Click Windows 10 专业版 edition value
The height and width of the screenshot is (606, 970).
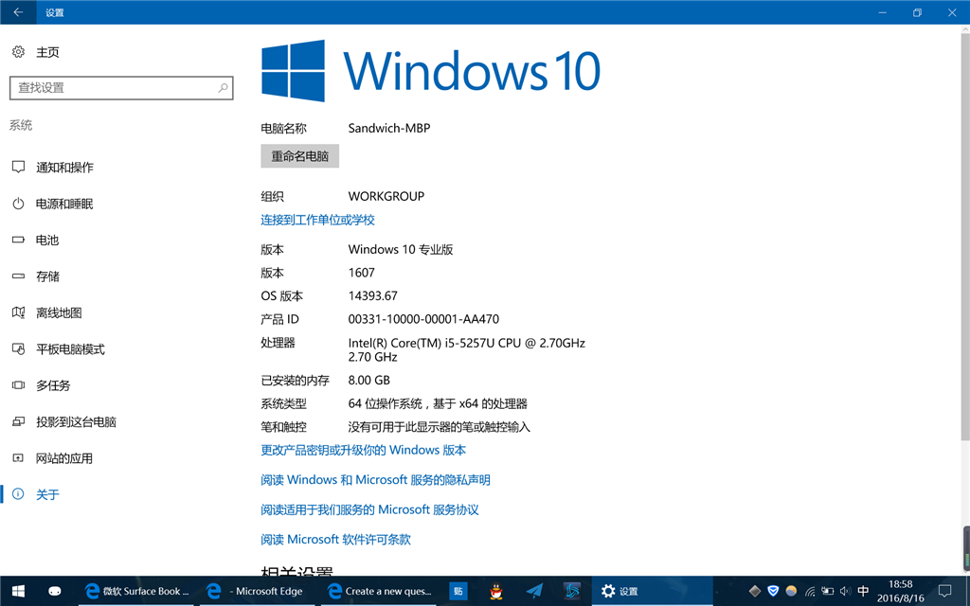coord(401,250)
